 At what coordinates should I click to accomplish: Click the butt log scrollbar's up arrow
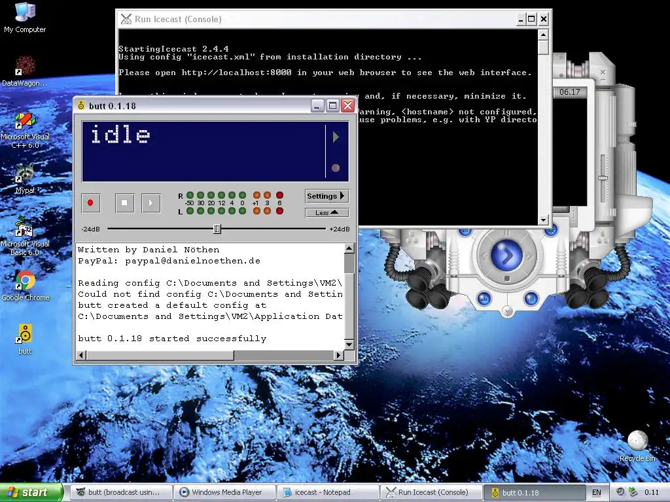click(349, 248)
